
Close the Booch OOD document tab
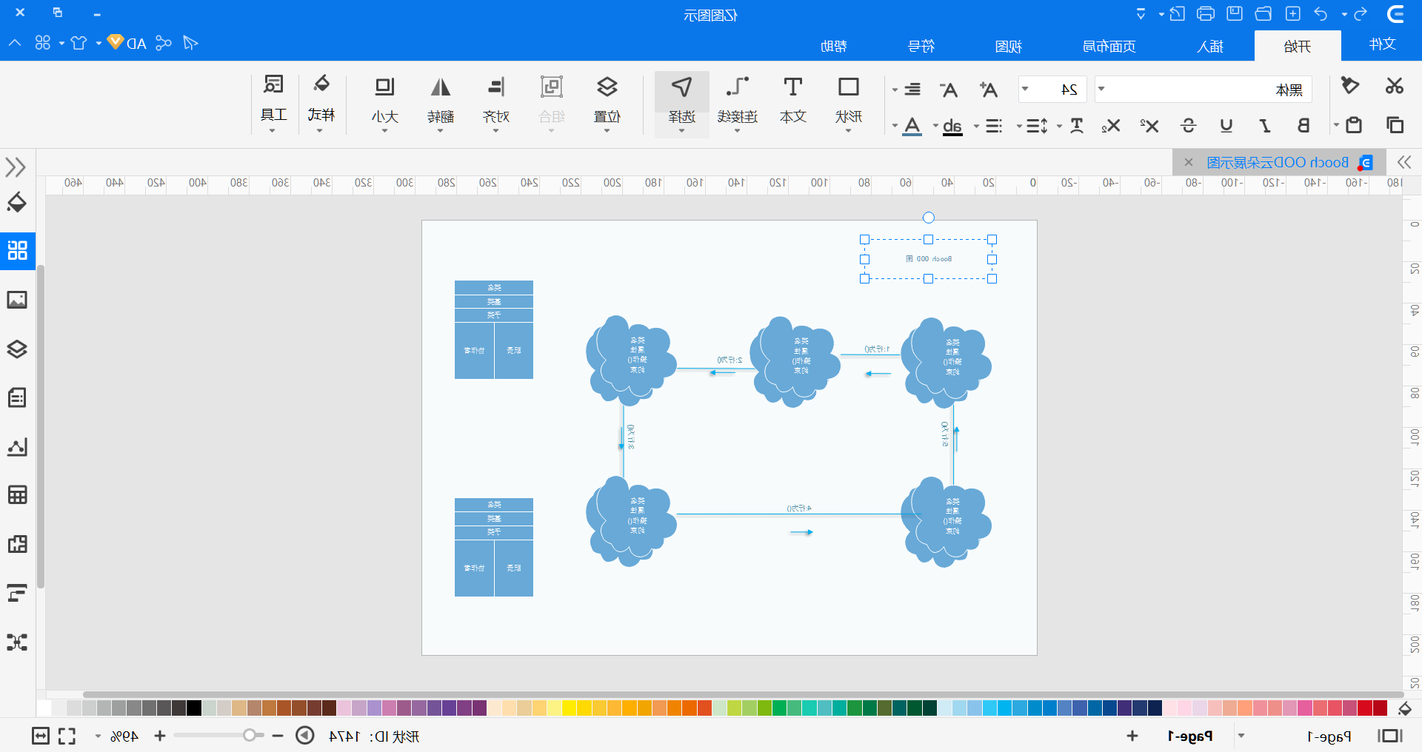click(x=1189, y=162)
